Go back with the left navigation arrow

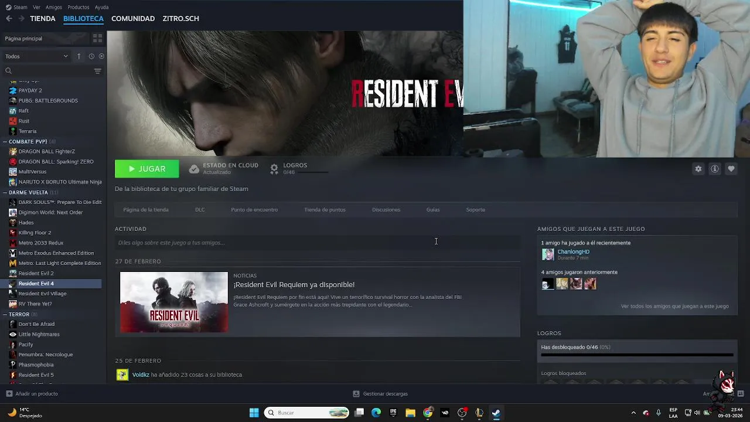(x=9, y=19)
